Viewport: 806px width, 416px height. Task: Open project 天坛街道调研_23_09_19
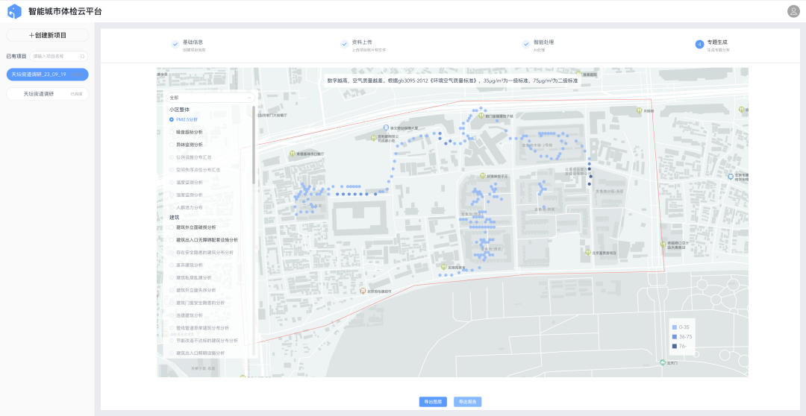(47, 75)
